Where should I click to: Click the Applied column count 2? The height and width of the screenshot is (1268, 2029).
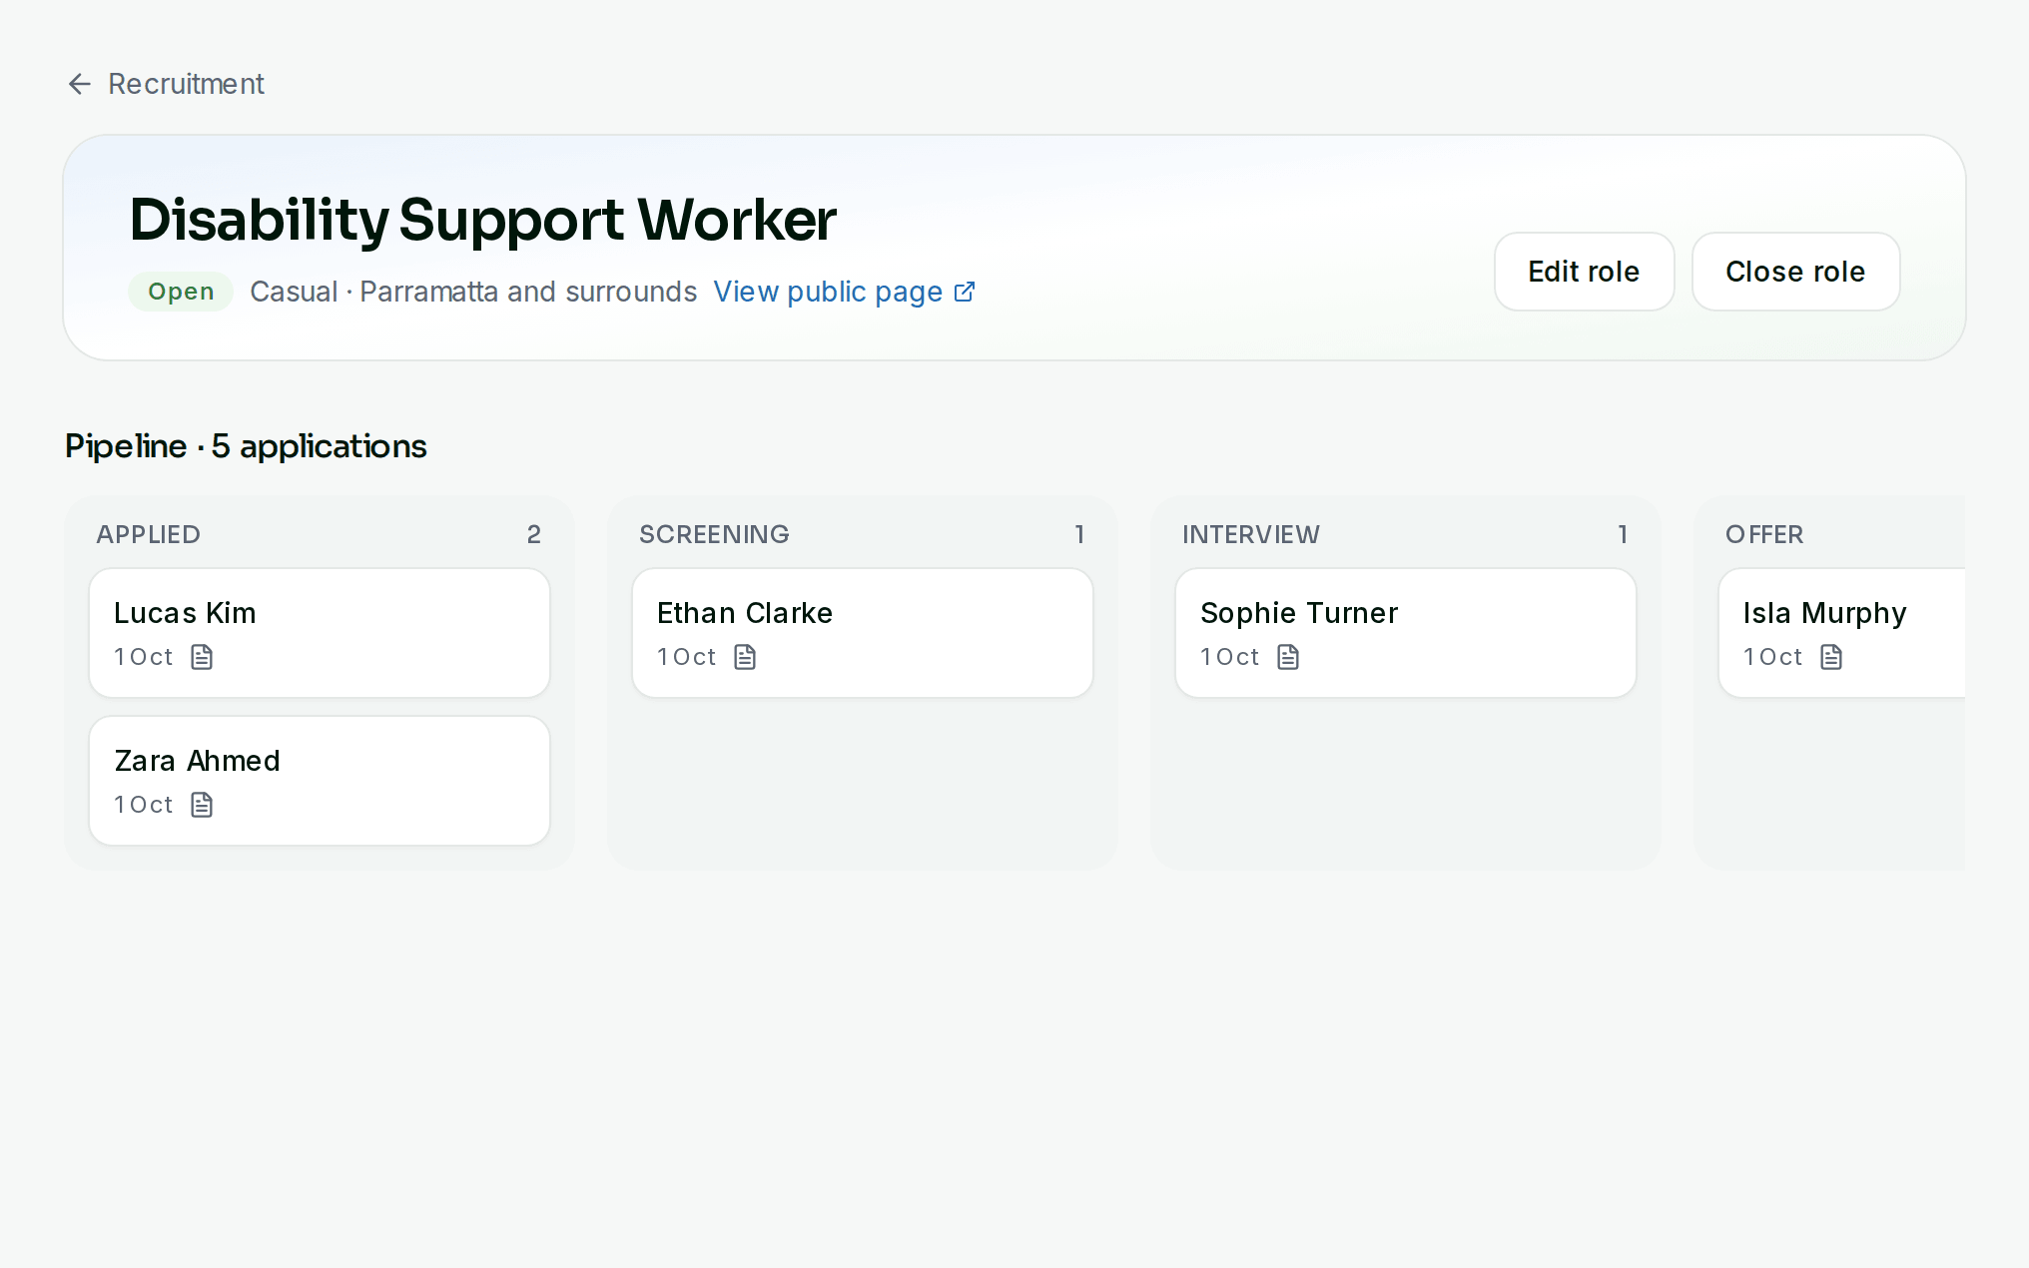pyautogui.click(x=534, y=534)
